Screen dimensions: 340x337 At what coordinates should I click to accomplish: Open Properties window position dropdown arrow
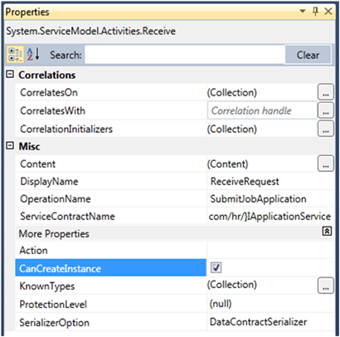click(303, 12)
